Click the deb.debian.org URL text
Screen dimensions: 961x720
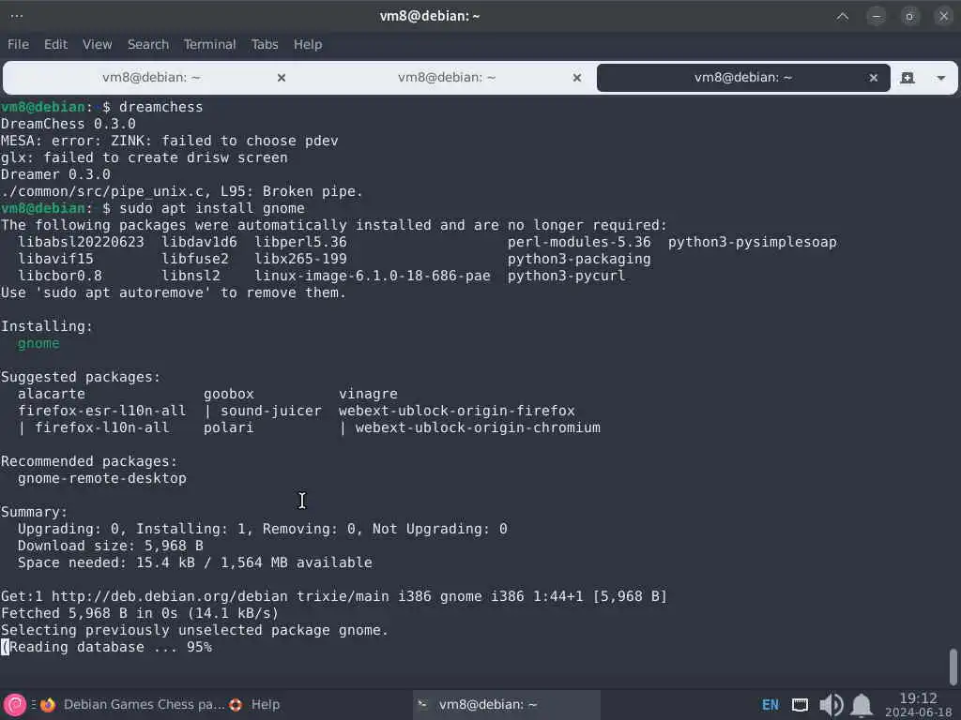click(x=170, y=596)
